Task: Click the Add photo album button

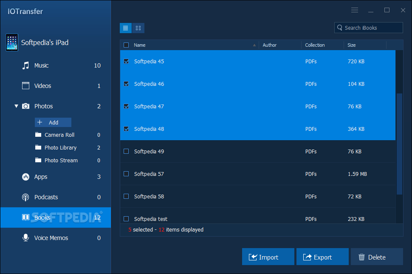Action: (53, 122)
